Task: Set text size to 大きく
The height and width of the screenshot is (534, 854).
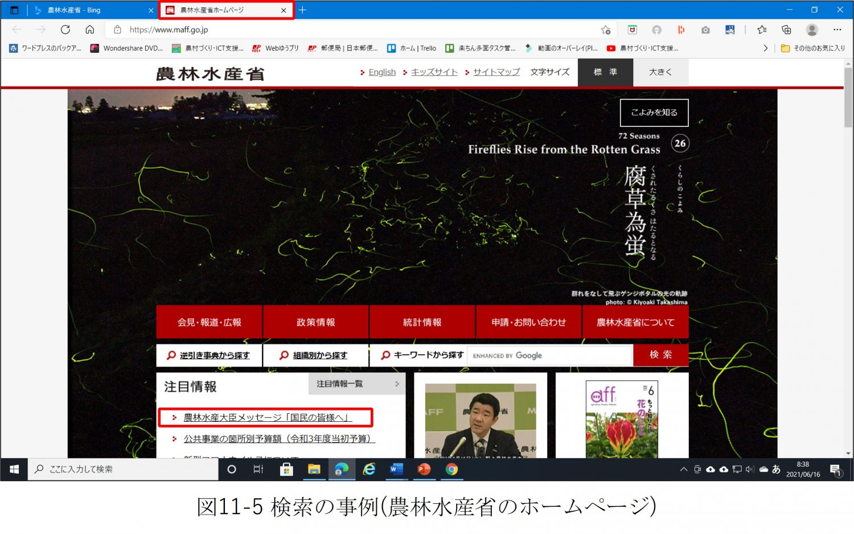Action: pos(660,72)
